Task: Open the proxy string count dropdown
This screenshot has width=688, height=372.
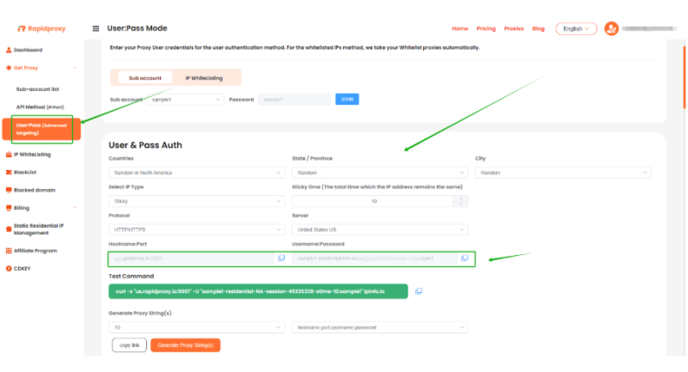Action: click(x=197, y=327)
